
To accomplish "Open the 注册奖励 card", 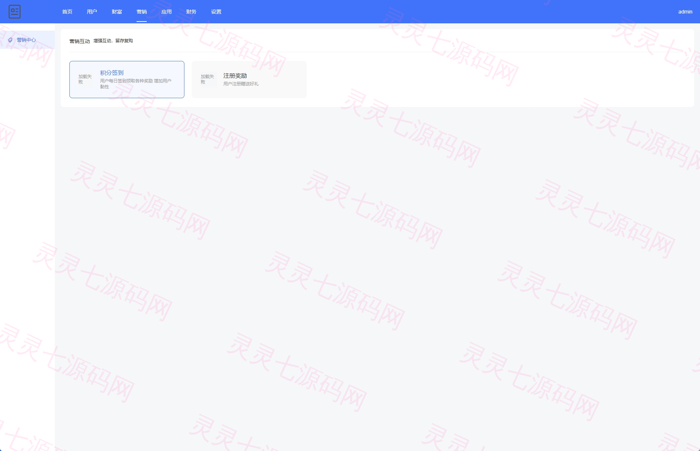I will 249,80.
